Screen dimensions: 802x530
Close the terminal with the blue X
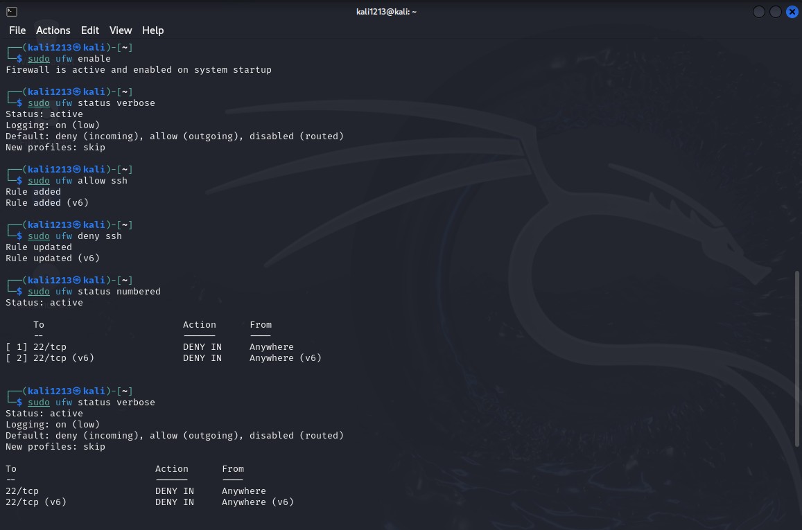(x=792, y=12)
